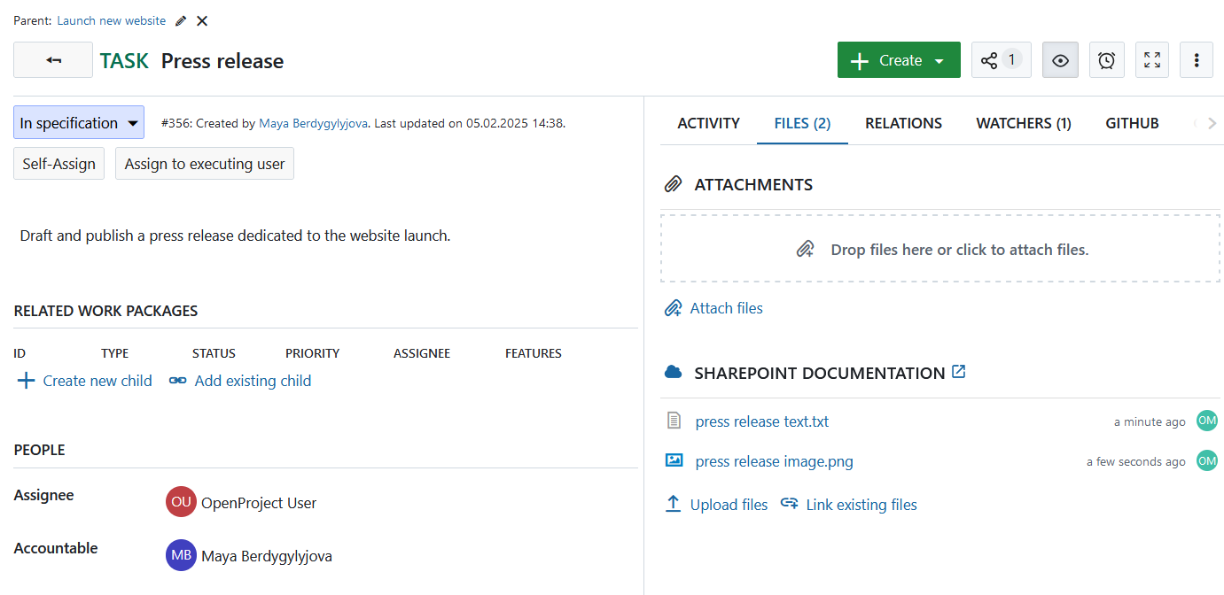Toggle the watch eye icon
The height and width of the screenshot is (595, 1224).
point(1060,60)
